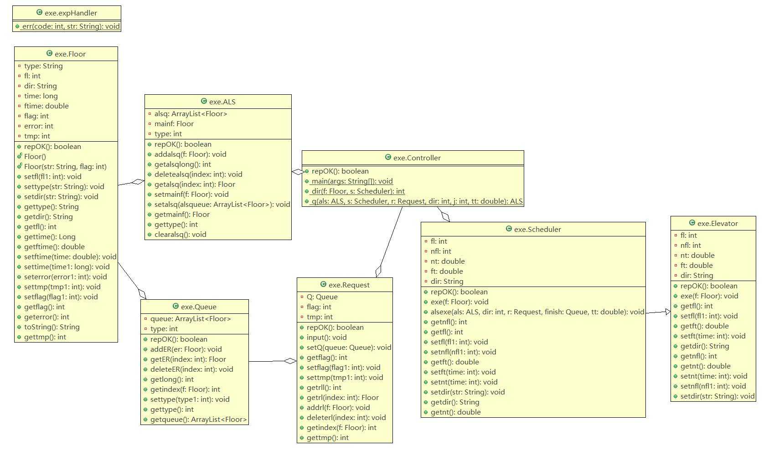The height and width of the screenshot is (466, 779).
Task: Click the class icon beside exe.Request
Action: tap(323, 284)
